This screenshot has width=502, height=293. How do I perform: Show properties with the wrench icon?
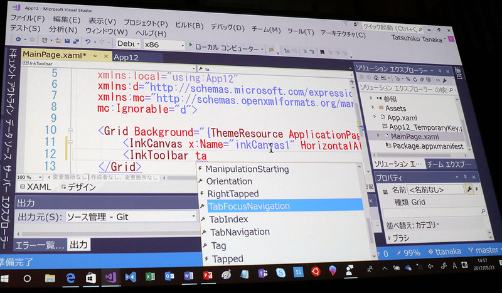(469, 189)
